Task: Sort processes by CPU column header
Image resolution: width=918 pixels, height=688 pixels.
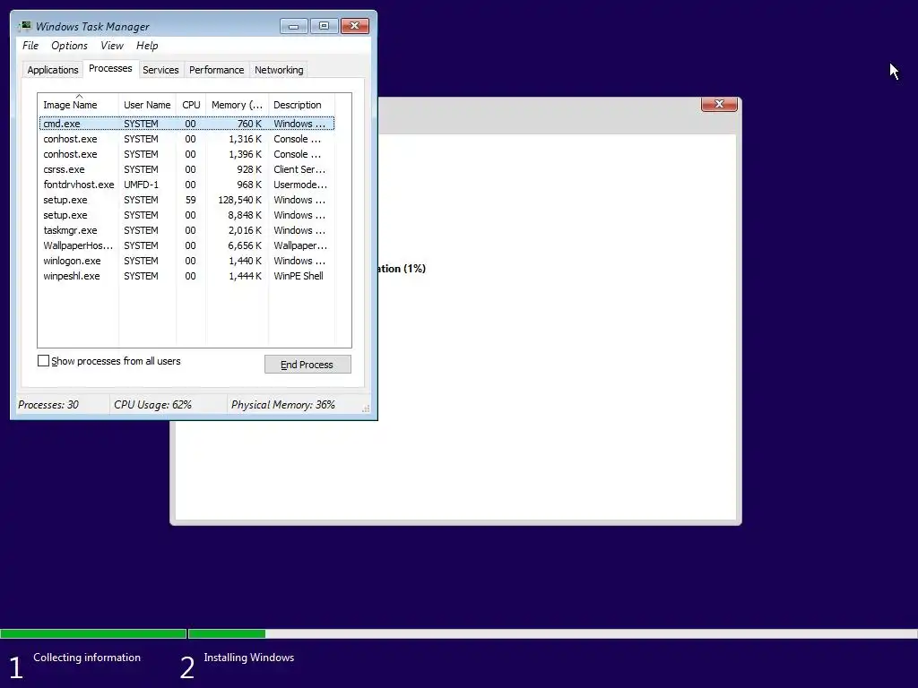Action: pyautogui.click(x=191, y=105)
